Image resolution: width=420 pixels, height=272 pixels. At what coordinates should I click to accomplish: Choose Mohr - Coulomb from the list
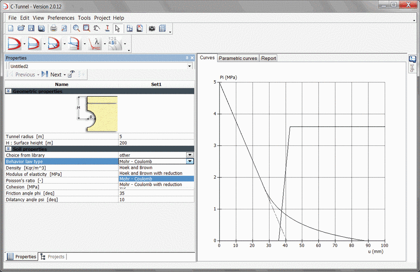tap(156, 179)
